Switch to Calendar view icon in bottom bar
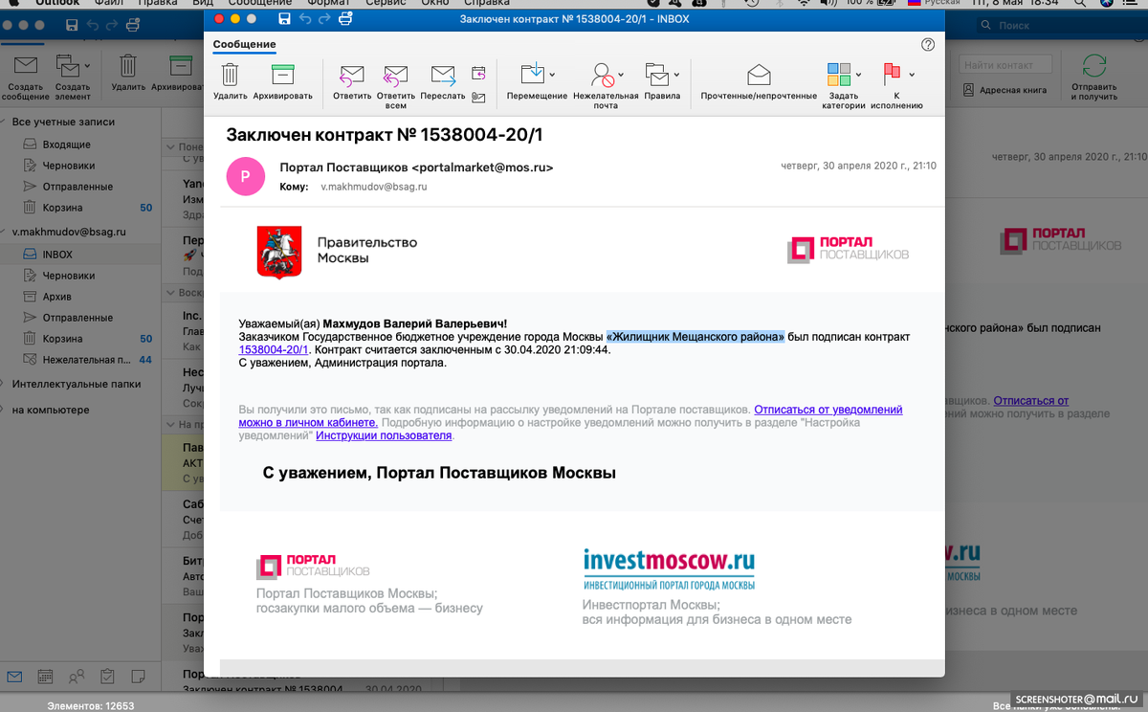Screen dimensions: 1148x712 pos(45,676)
